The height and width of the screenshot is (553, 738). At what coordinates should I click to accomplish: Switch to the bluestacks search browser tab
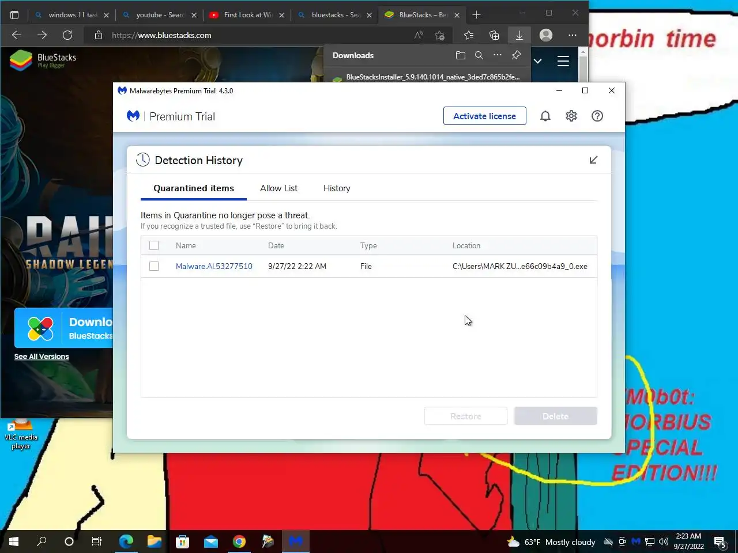pos(334,15)
